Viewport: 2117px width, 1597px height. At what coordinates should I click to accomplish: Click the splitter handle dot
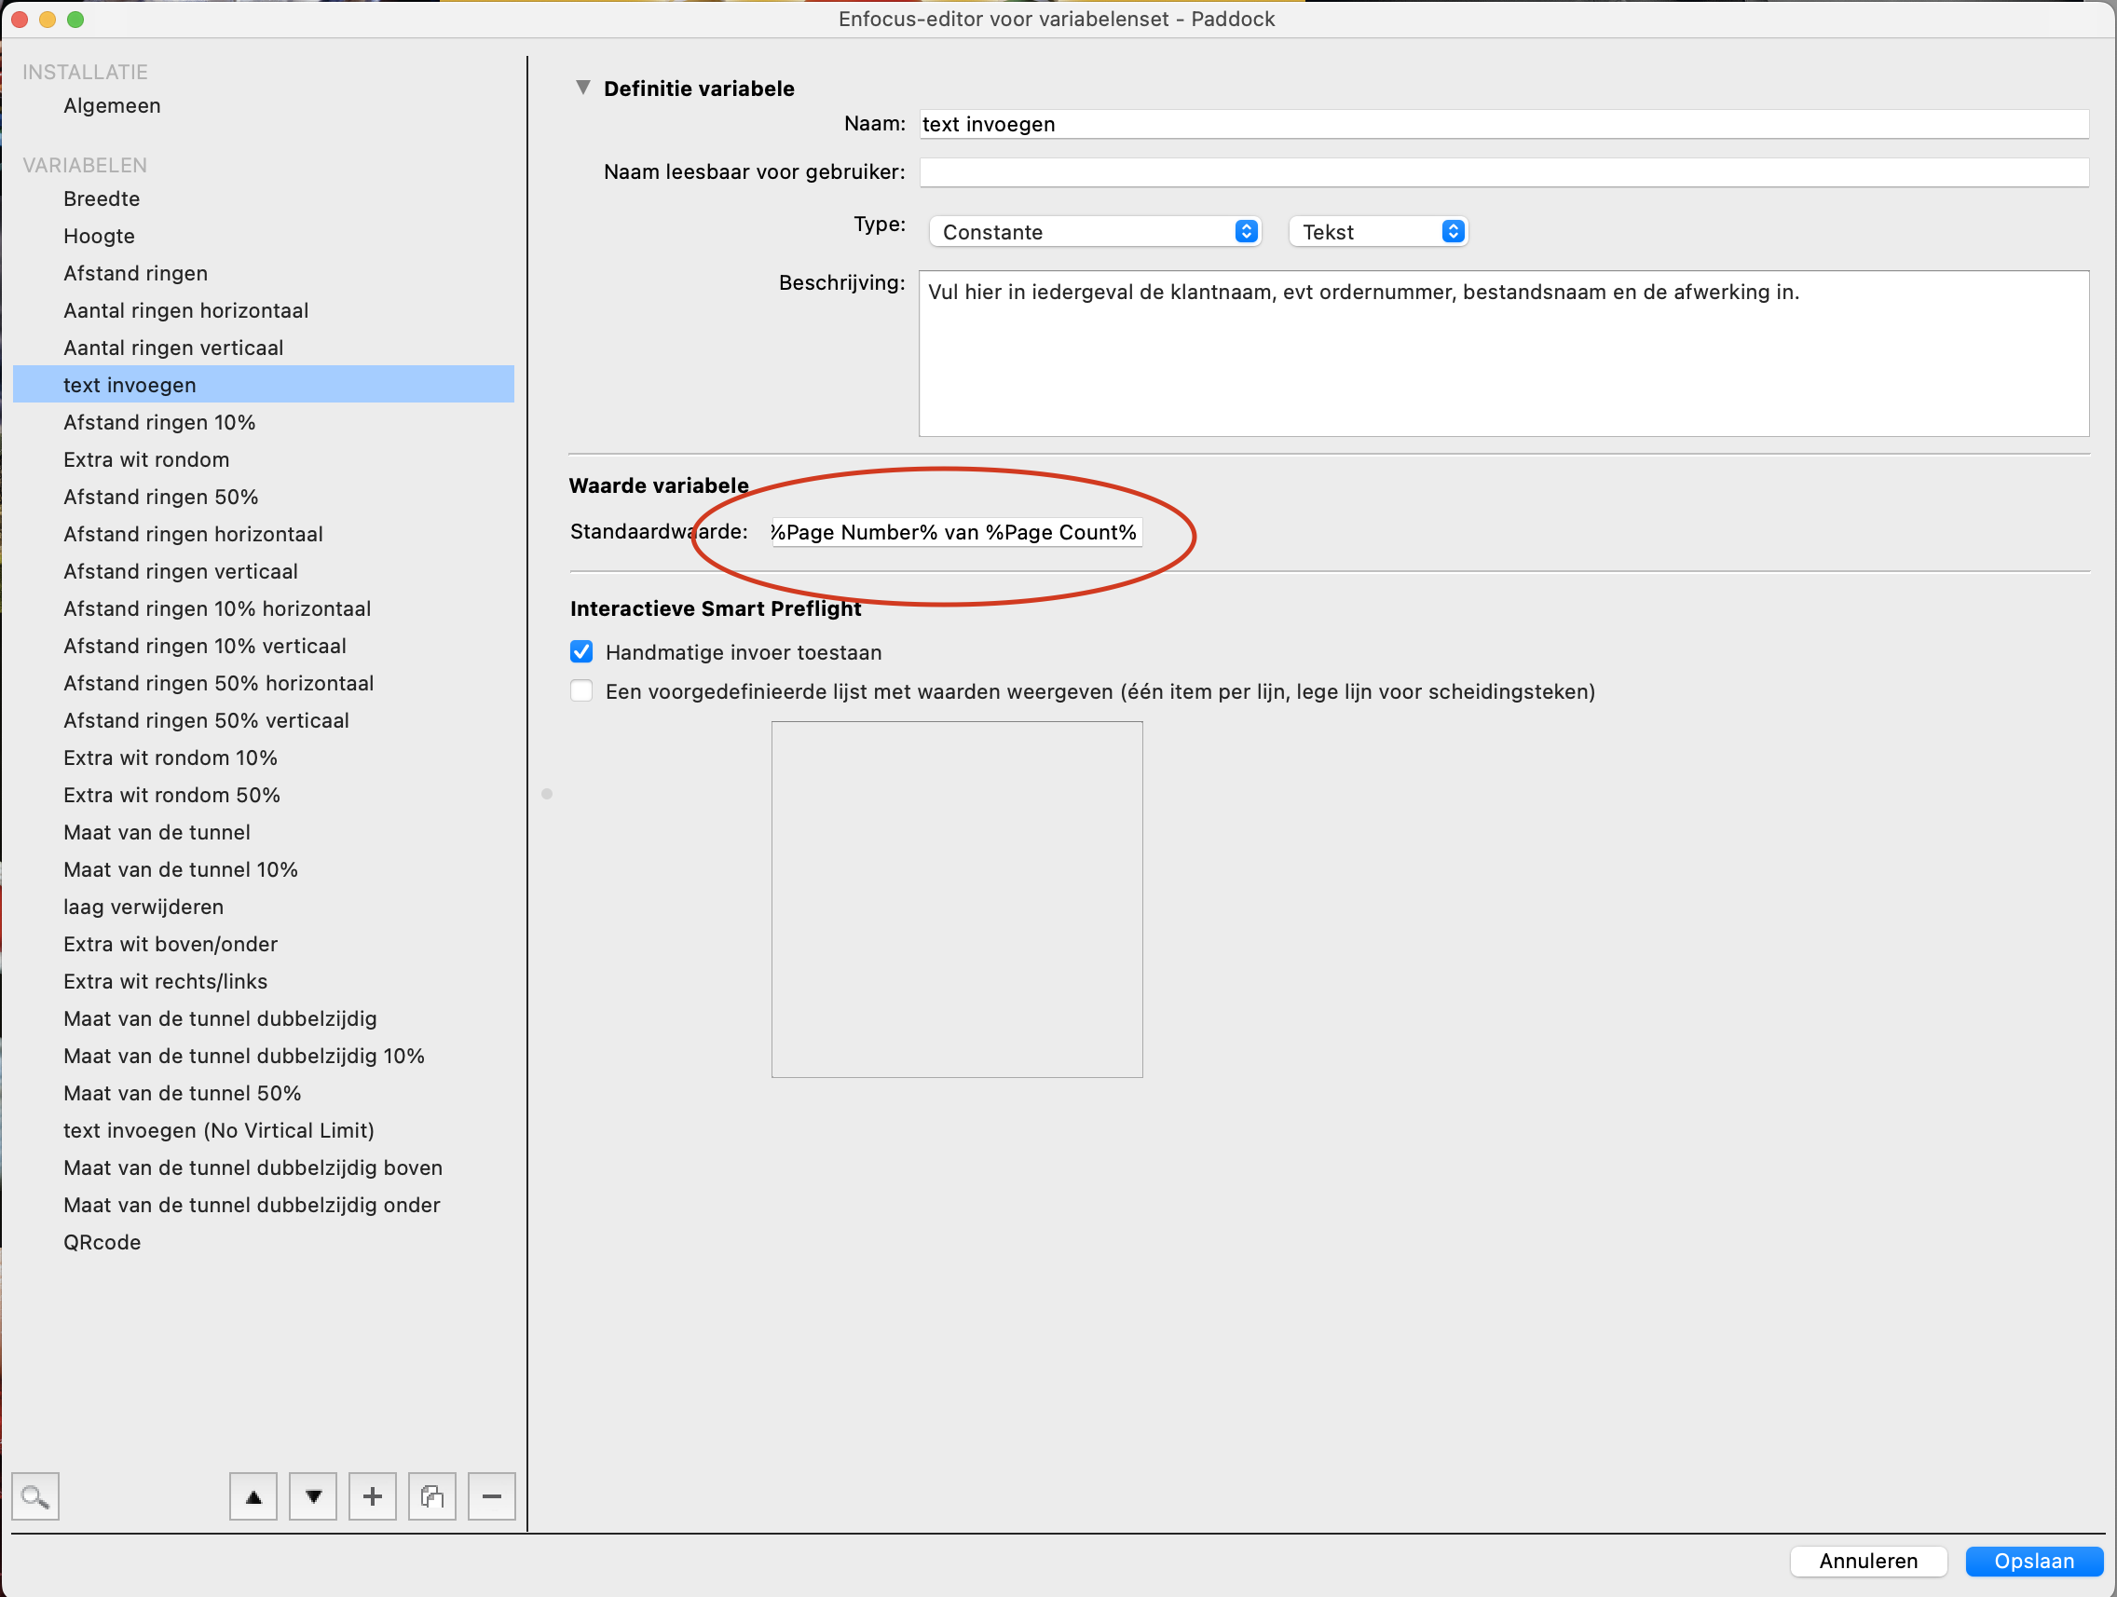(x=546, y=794)
